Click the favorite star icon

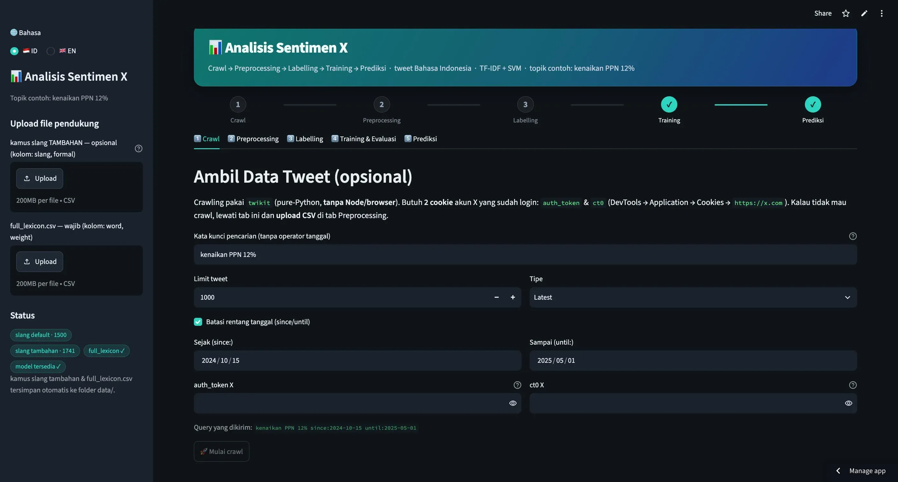(846, 13)
